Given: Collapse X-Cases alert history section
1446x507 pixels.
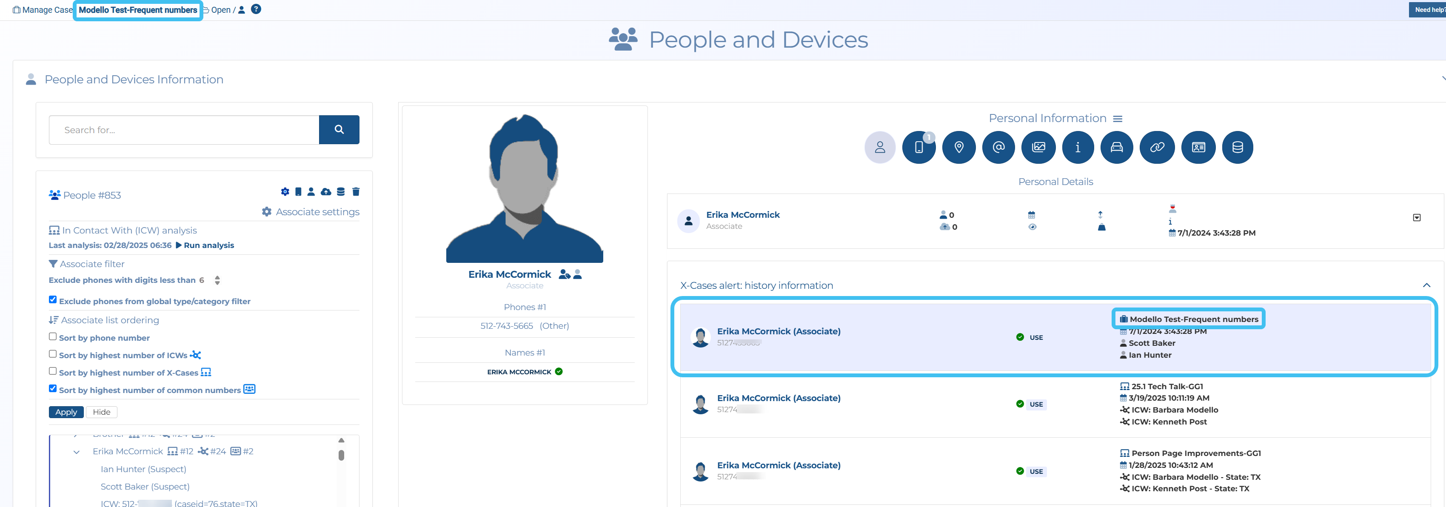Looking at the screenshot, I should tap(1426, 285).
